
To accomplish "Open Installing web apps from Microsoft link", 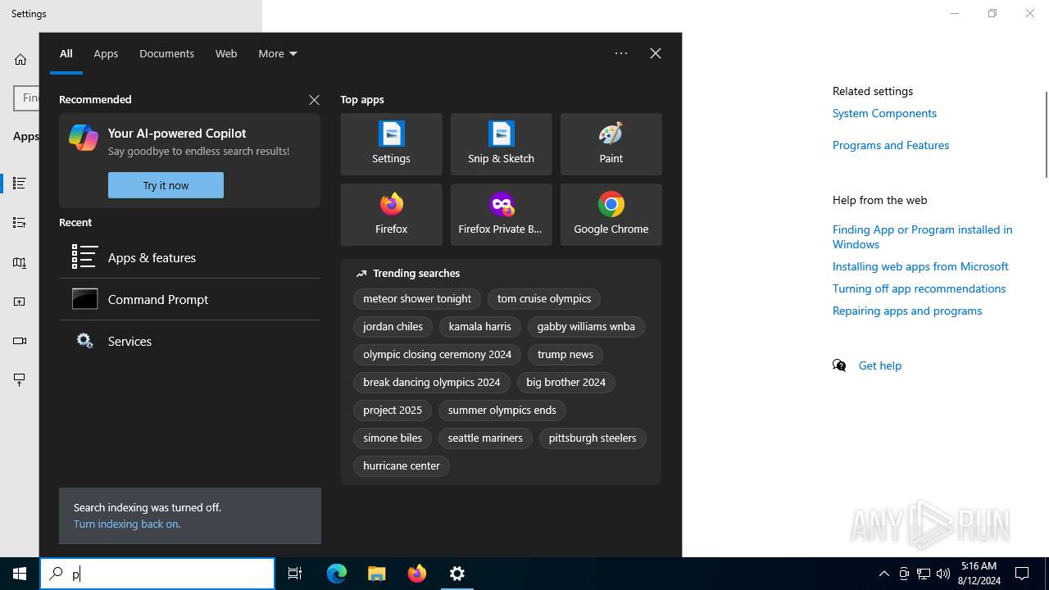I will tap(920, 266).
